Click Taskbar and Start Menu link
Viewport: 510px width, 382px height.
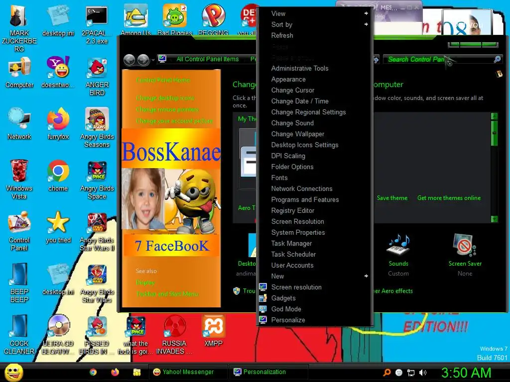(x=167, y=294)
